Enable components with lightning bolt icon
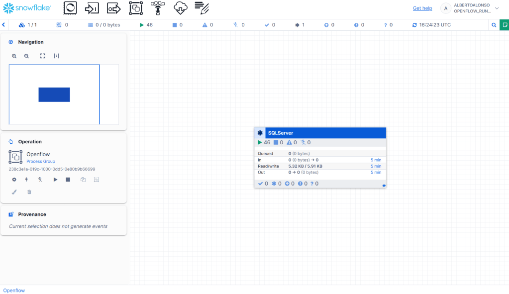The width and height of the screenshot is (509, 294). tap(27, 180)
